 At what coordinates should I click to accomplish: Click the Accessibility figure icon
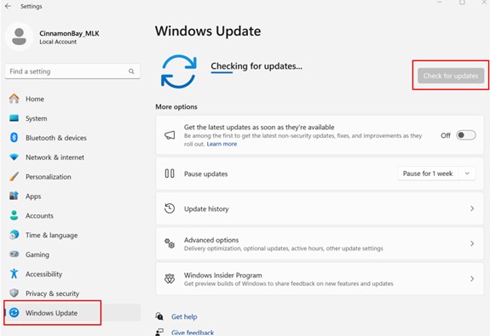[14, 274]
